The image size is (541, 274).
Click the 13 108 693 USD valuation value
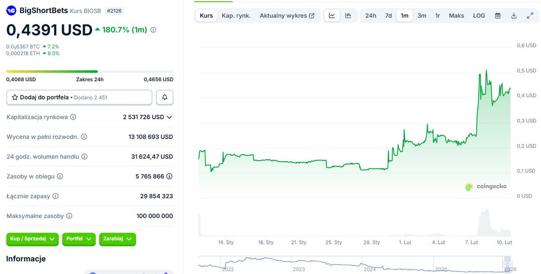coord(151,137)
